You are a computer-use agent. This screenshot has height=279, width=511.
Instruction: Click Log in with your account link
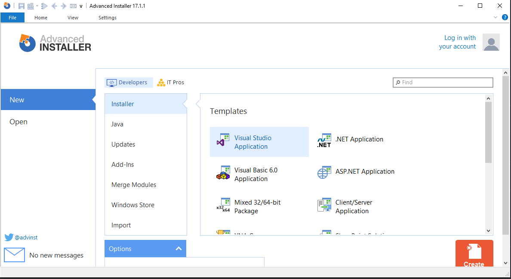pyautogui.click(x=457, y=42)
